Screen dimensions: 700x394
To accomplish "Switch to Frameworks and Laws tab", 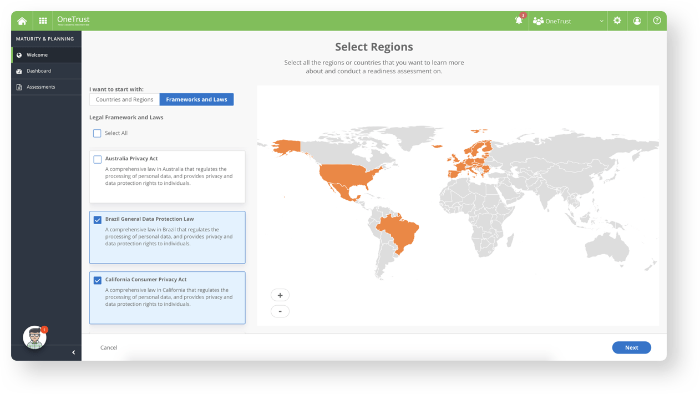I will tap(196, 99).
